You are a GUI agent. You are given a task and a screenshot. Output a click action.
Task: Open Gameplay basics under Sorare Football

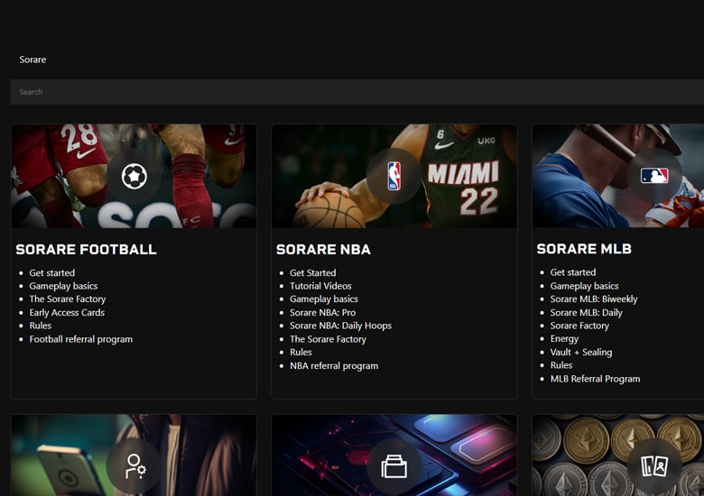click(63, 286)
